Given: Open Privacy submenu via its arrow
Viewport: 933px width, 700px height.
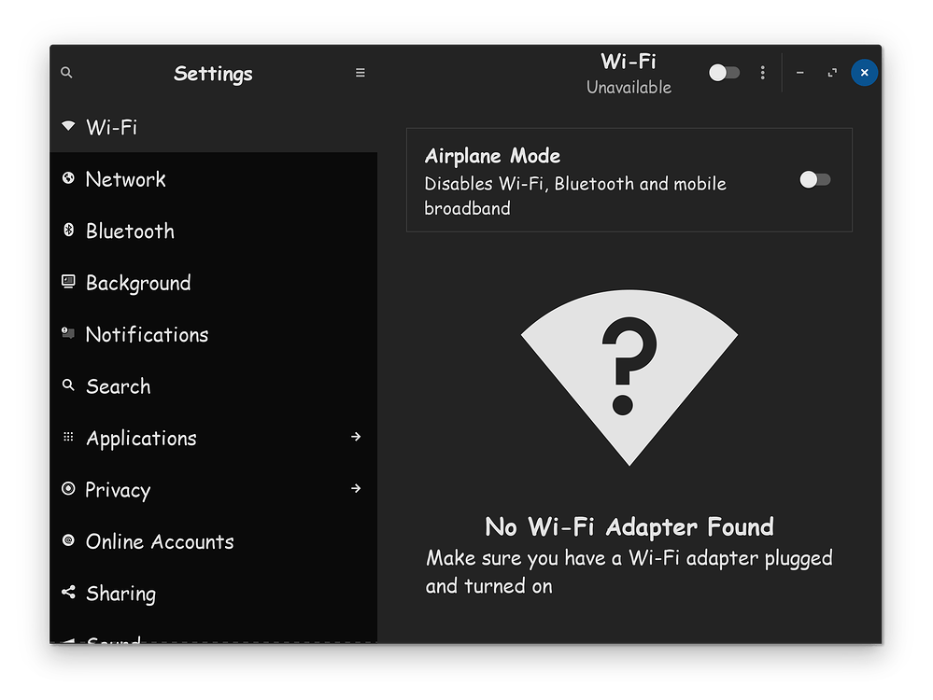Looking at the screenshot, I should tap(357, 488).
